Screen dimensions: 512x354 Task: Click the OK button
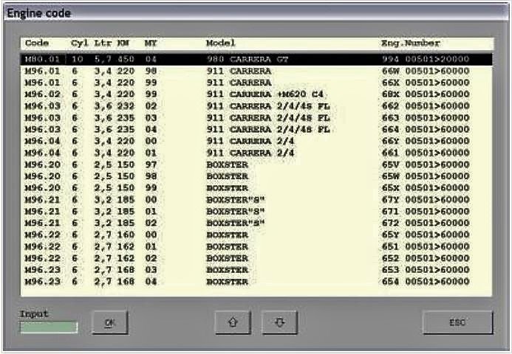pyautogui.click(x=110, y=323)
